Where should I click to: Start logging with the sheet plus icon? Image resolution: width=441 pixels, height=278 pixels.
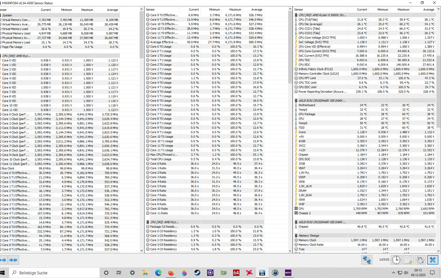pyautogui.click(x=408, y=260)
